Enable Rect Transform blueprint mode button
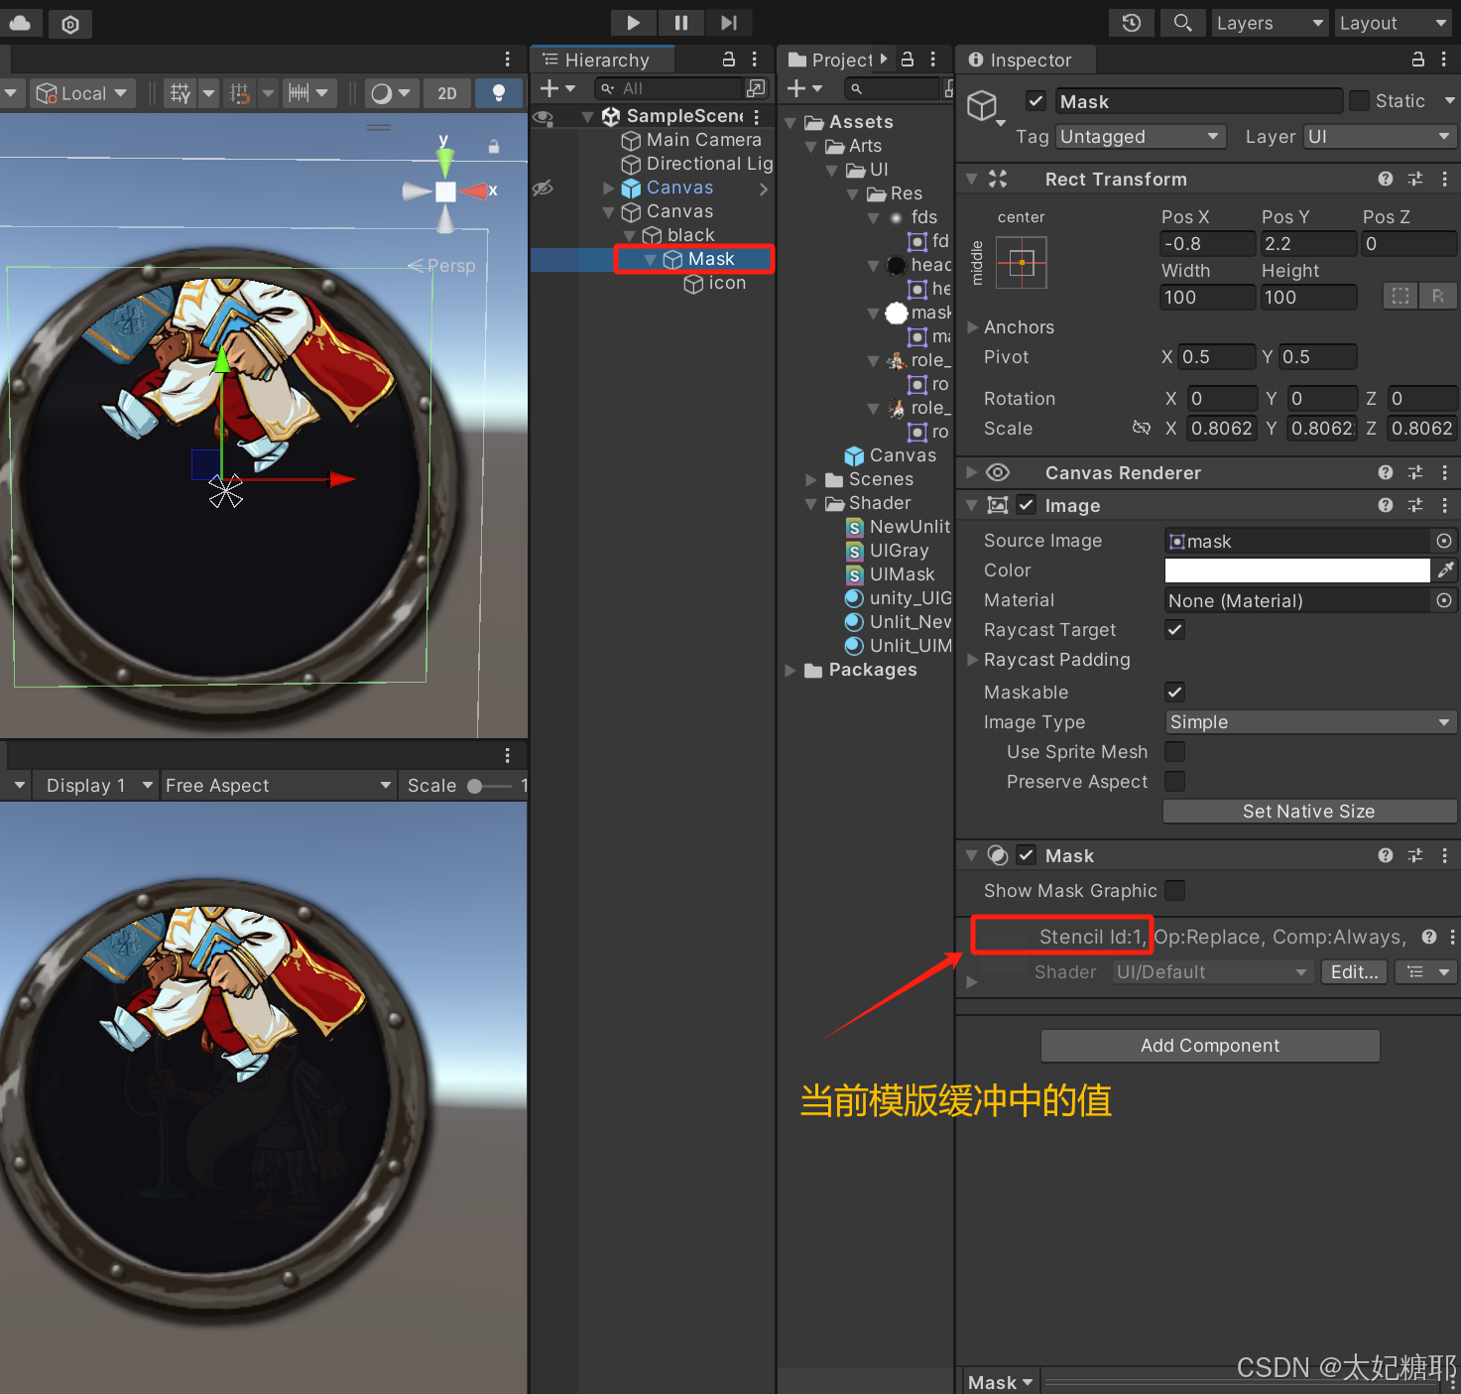Viewport: 1461px width, 1394px height. (1400, 297)
